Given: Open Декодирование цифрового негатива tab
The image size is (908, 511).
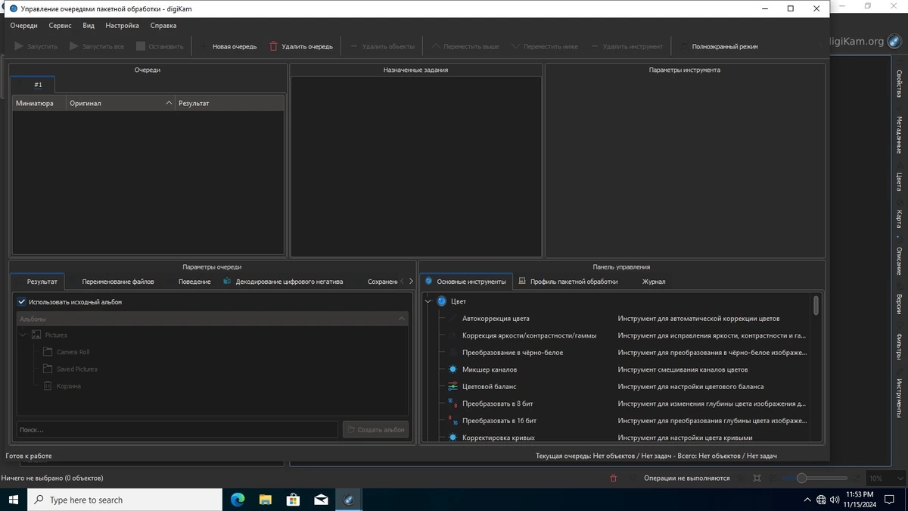Looking at the screenshot, I should click(283, 282).
